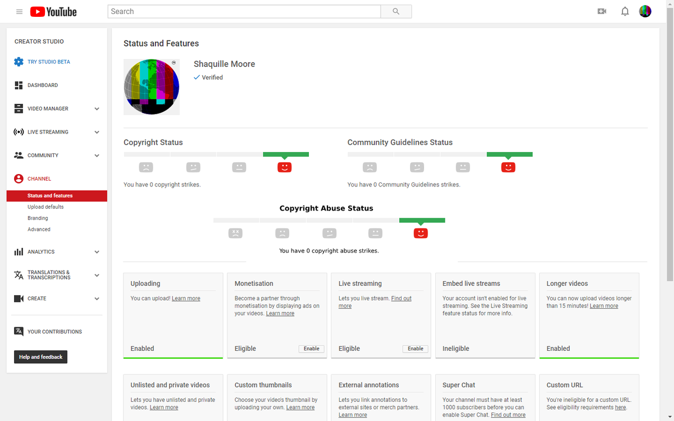Open the Branding settings page

tap(39, 218)
